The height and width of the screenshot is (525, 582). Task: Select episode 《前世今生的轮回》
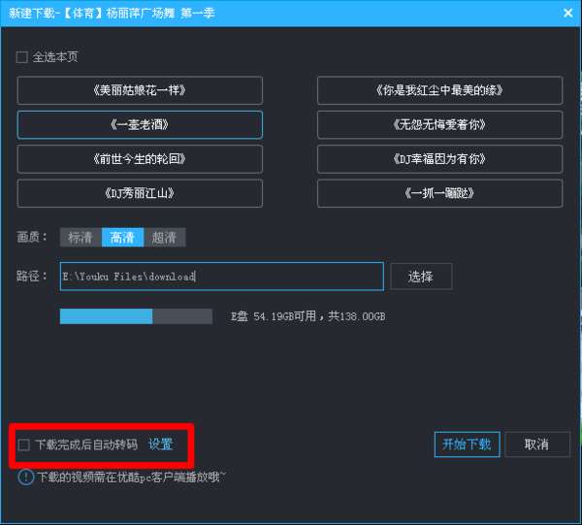click(140, 159)
